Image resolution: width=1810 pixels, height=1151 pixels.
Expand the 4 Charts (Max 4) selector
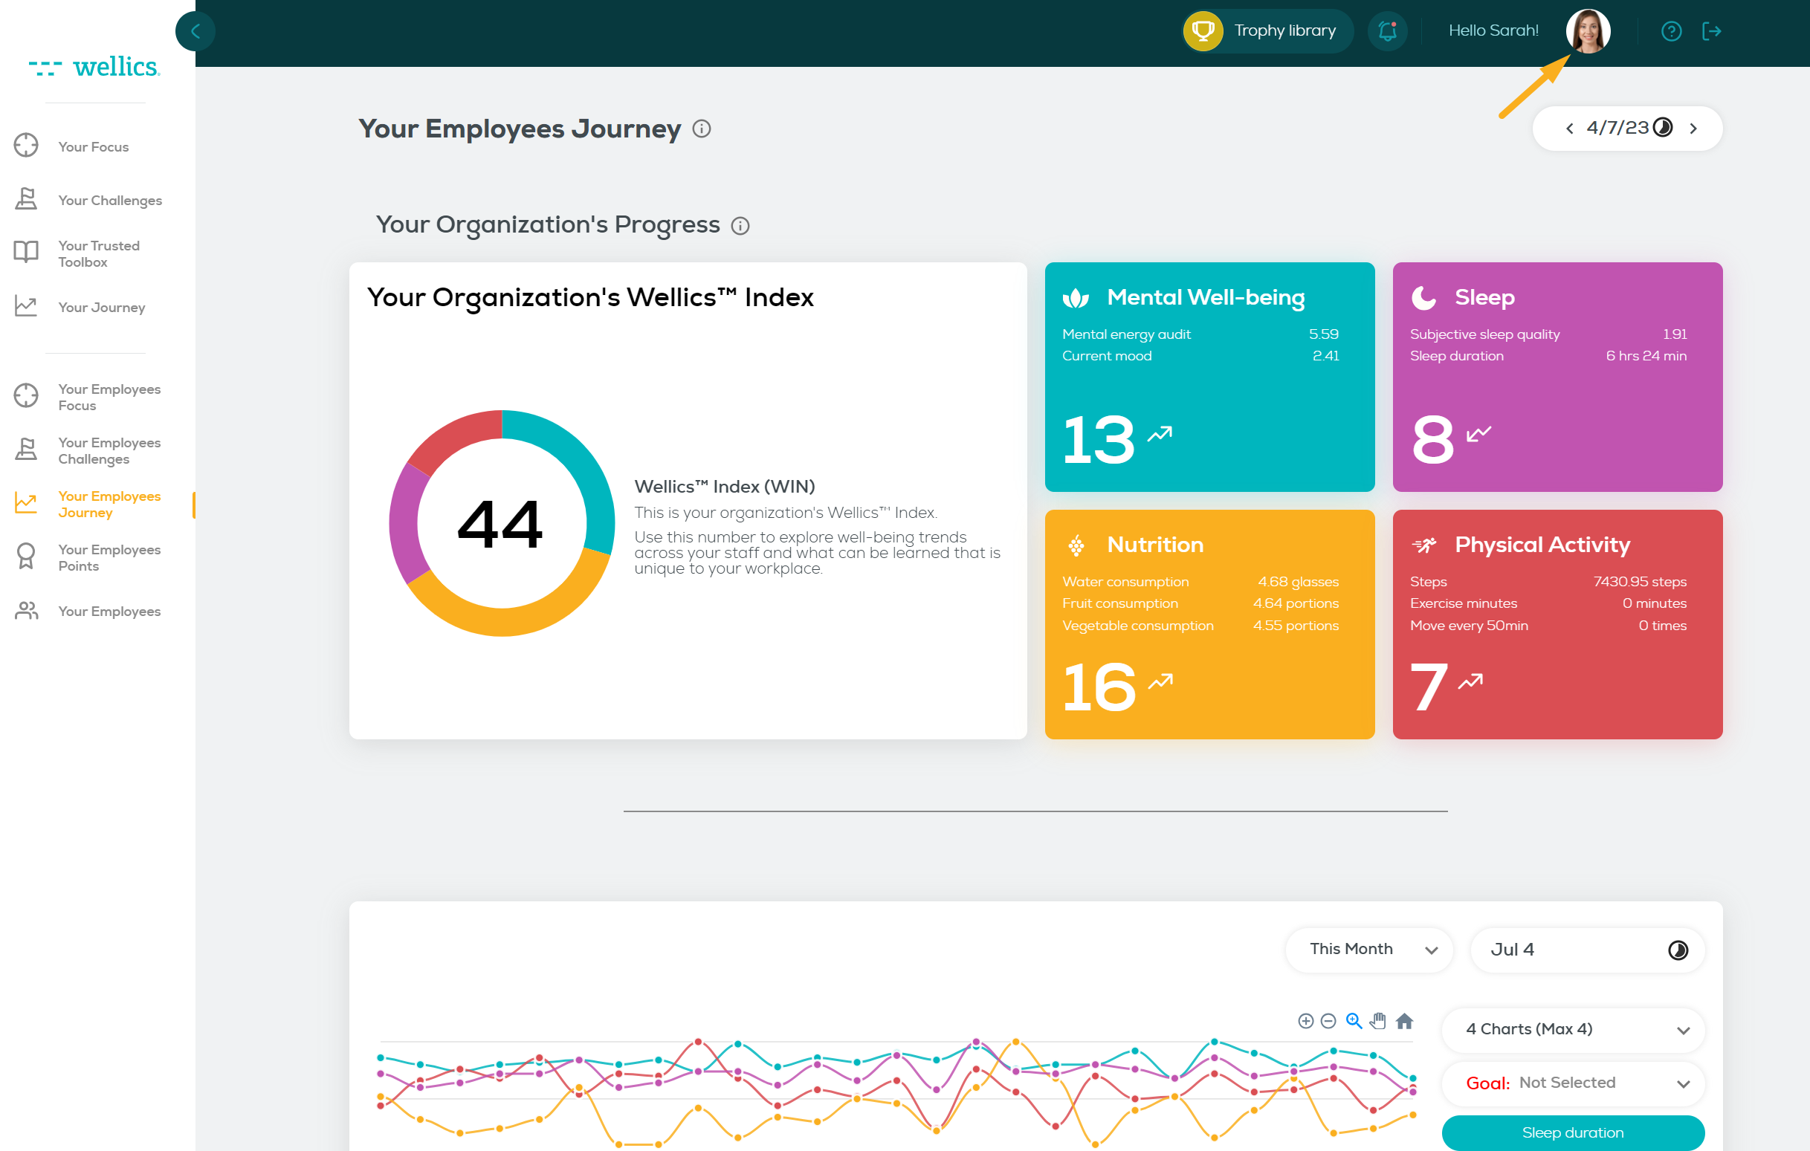tap(1572, 1029)
